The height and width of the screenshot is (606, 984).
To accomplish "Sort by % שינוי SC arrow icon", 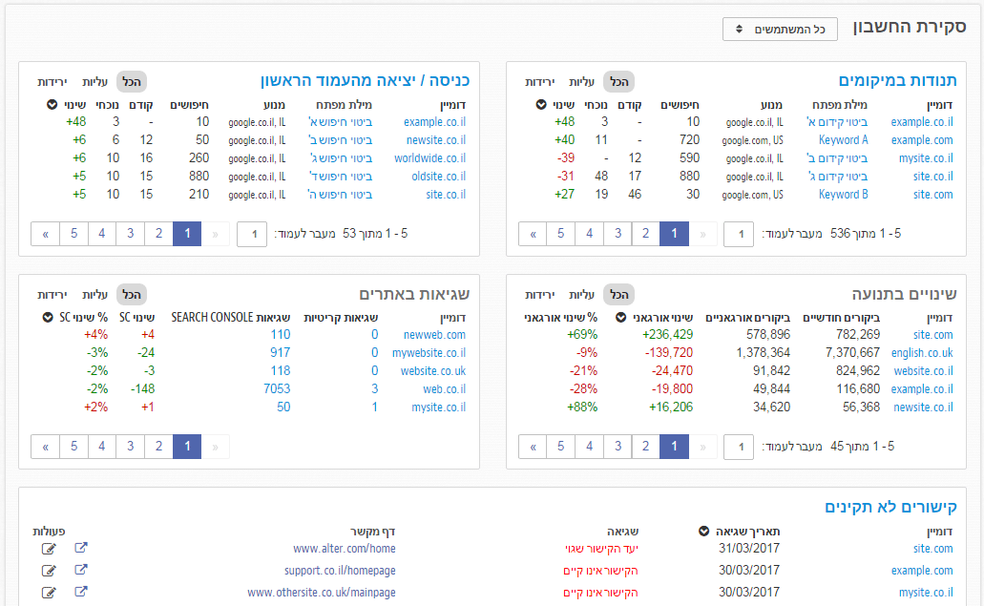I will 48,318.
